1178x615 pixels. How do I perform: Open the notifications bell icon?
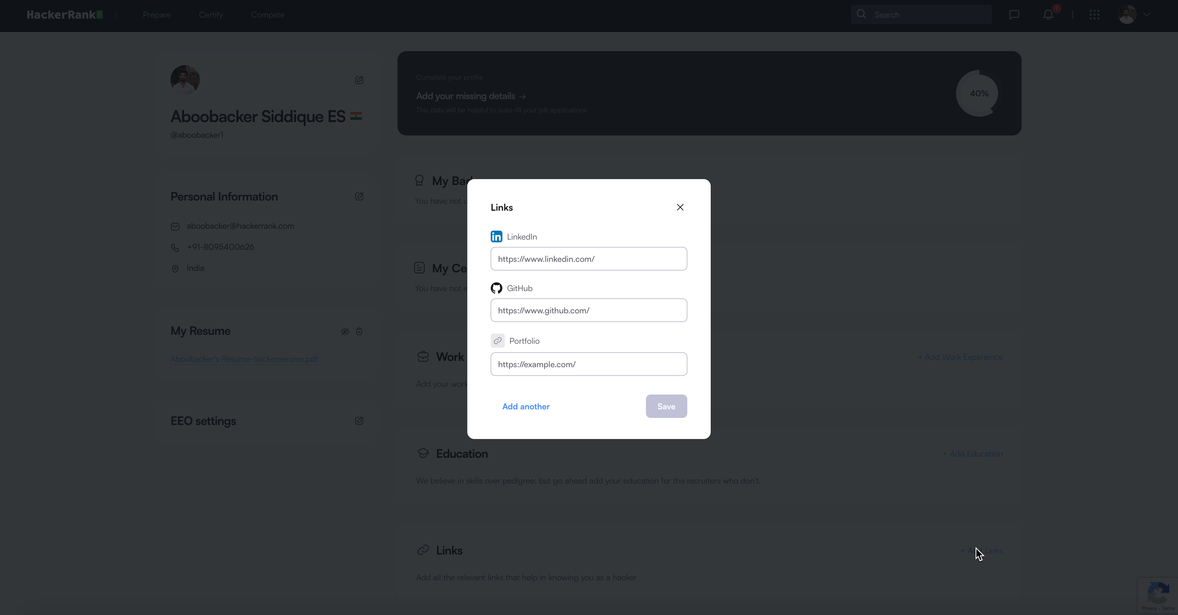pos(1048,15)
